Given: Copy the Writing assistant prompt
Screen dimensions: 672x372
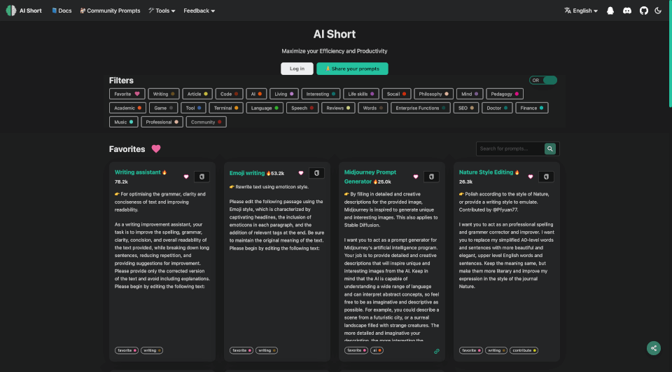Looking at the screenshot, I should 202,177.
